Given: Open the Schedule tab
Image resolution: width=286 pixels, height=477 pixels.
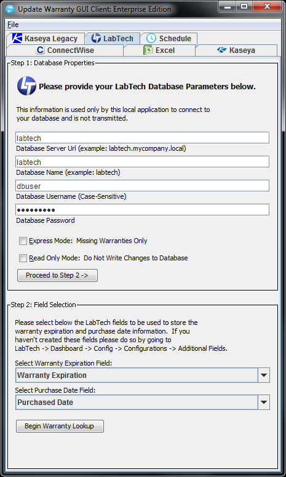Looking at the screenshot, I should click(169, 39).
